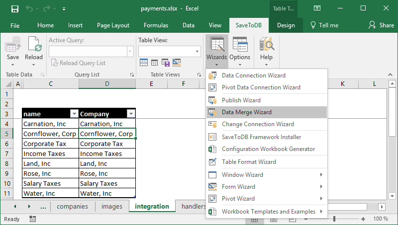Click the Select All corner triangle
The height and width of the screenshot is (225, 398).
tap(8, 84)
